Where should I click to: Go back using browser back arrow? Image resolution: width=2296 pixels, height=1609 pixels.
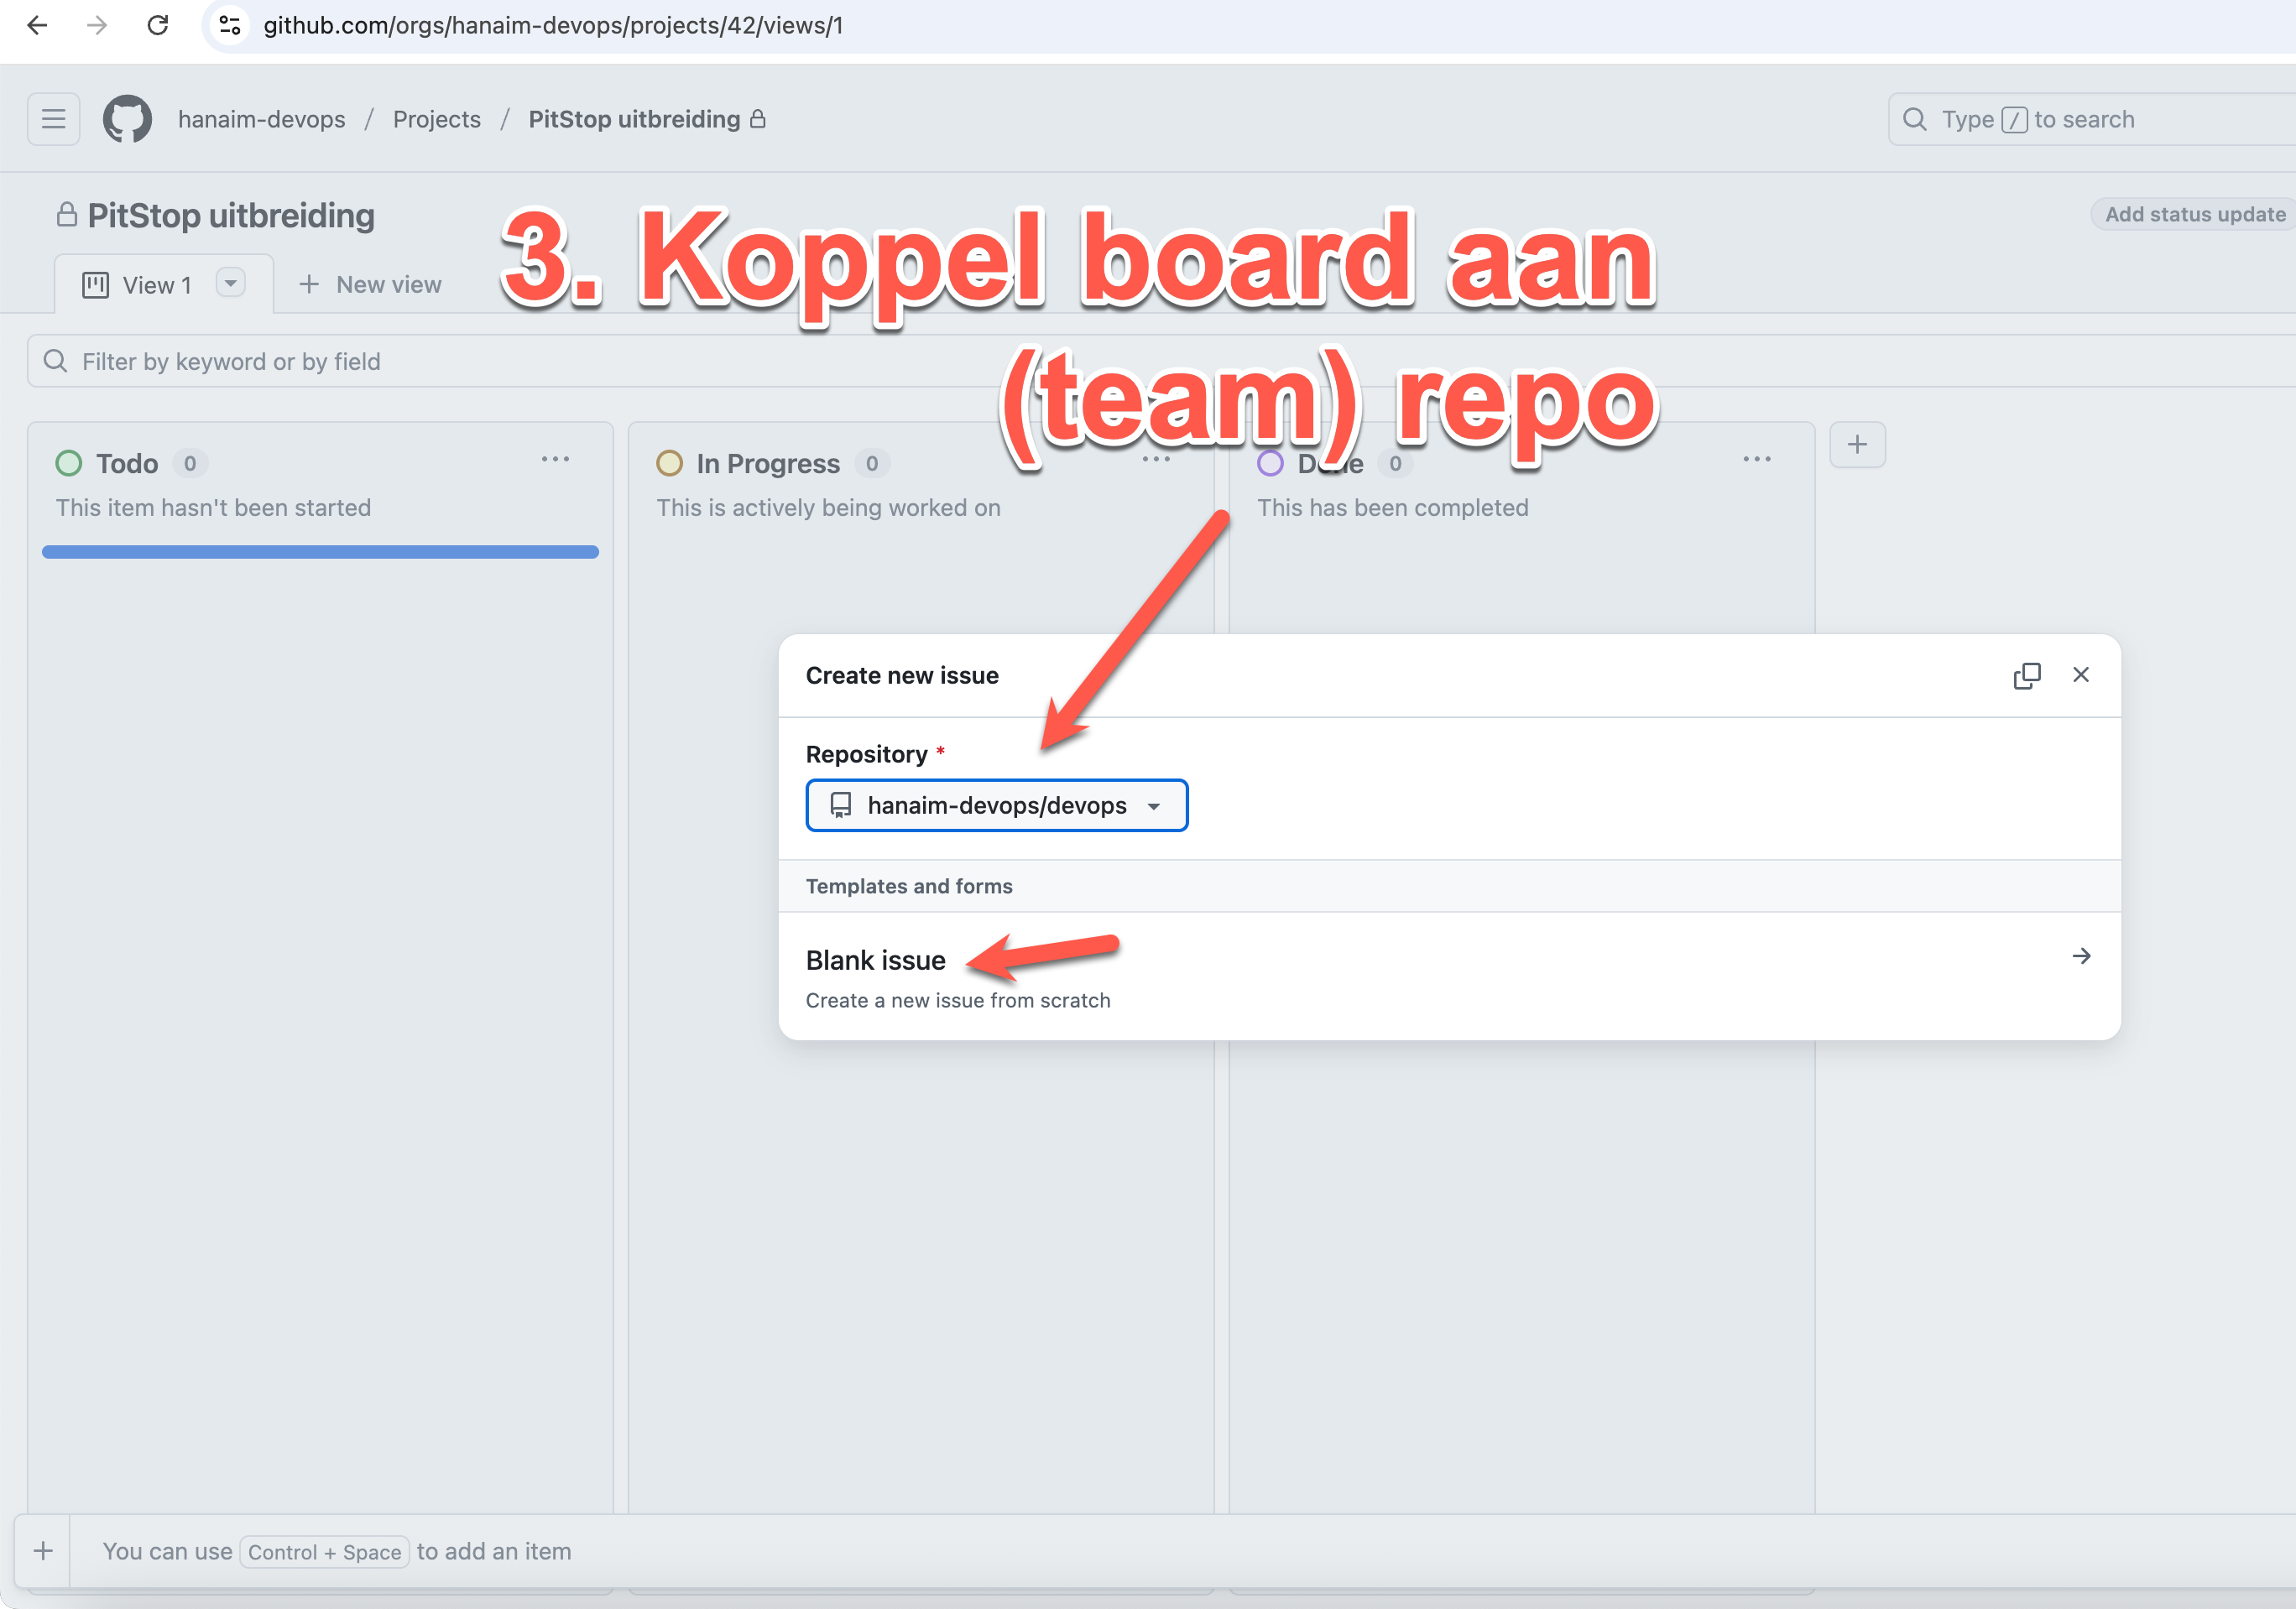coord(37,25)
